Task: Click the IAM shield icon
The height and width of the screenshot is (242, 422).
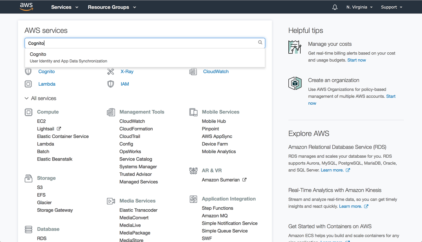Action: click(x=110, y=84)
